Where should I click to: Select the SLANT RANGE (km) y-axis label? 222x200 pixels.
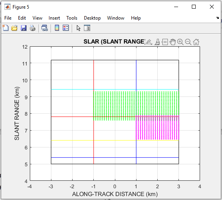click(17, 113)
